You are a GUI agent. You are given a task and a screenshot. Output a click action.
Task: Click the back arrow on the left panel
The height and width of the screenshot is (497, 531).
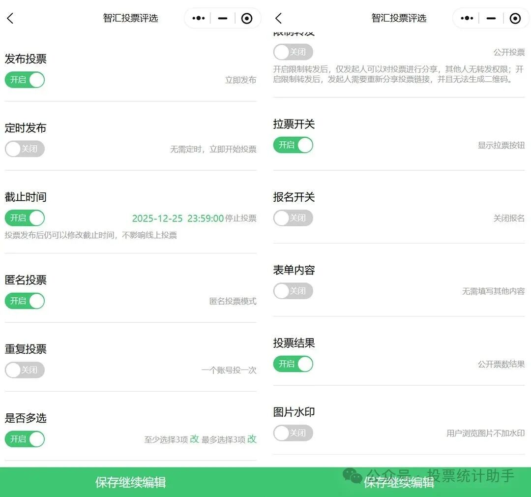pyautogui.click(x=11, y=18)
